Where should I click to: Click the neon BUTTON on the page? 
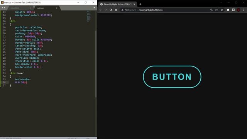[172, 77]
